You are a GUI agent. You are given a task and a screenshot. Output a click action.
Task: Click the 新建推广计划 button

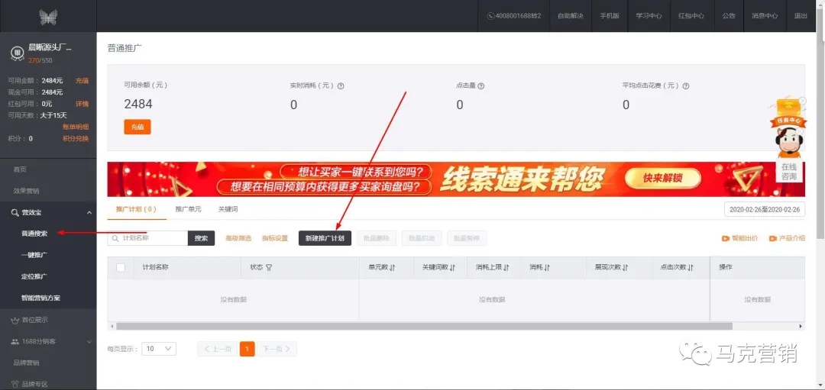tap(325, 238)
